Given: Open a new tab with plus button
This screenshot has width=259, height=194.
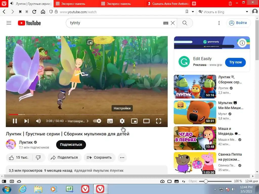Looking at the screenshot, I should 194,4.
